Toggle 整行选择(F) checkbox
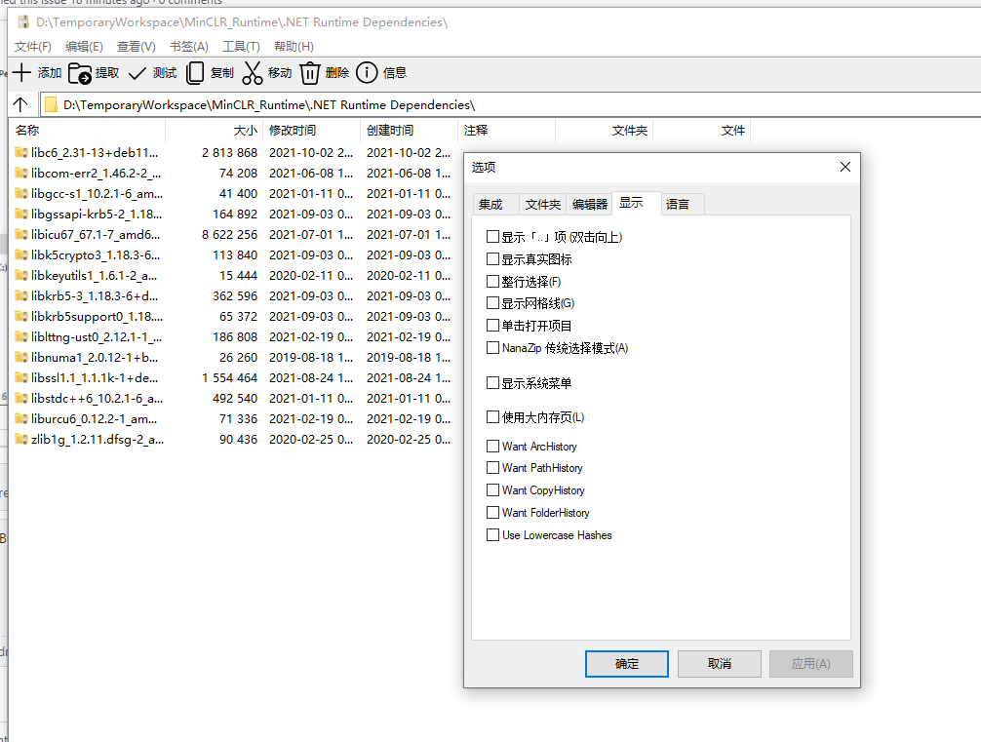 493,282
